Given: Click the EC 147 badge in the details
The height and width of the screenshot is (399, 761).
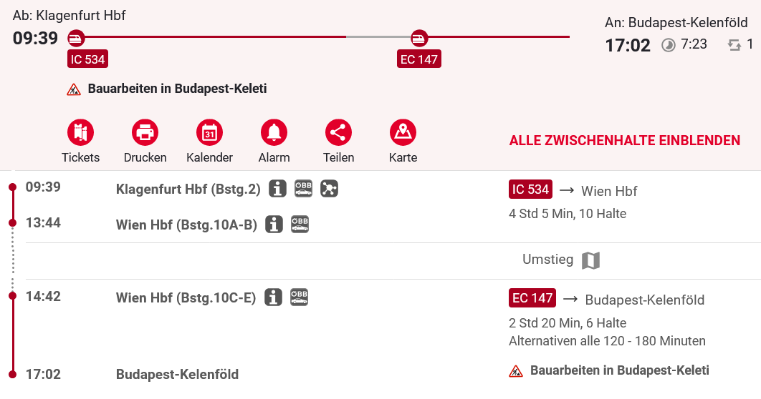Looking at the screenshot, I should [532, 297].
